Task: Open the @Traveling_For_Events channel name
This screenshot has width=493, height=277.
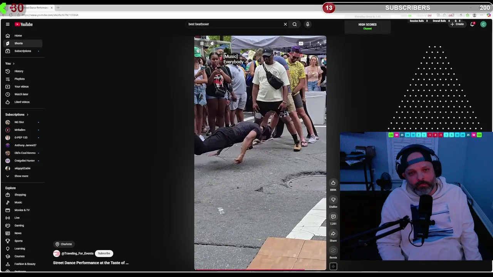Action: [77, 254]
